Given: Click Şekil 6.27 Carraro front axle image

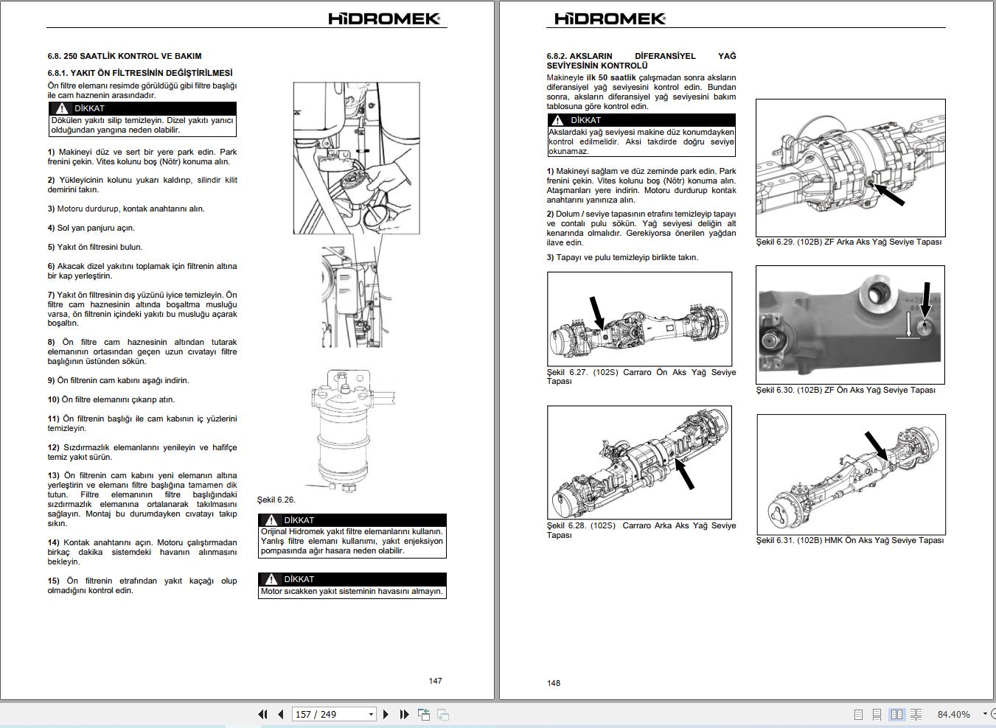Looking at the screenshot, I should pos(639,319).
